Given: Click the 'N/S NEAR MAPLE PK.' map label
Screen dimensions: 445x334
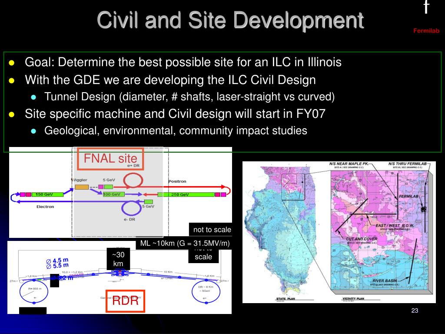Looking at the screenshot, I should (349, 164).
